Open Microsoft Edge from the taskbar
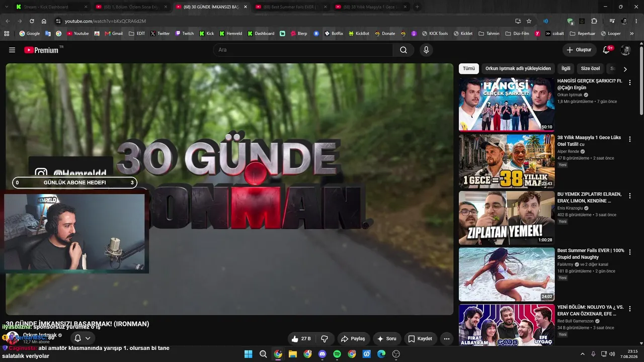Image resolution: width=644 pixels, height=362 pixels. pyautogui.click(x=381, y=354)
